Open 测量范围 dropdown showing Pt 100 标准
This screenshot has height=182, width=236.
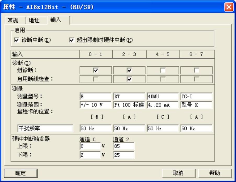(129, 105)
